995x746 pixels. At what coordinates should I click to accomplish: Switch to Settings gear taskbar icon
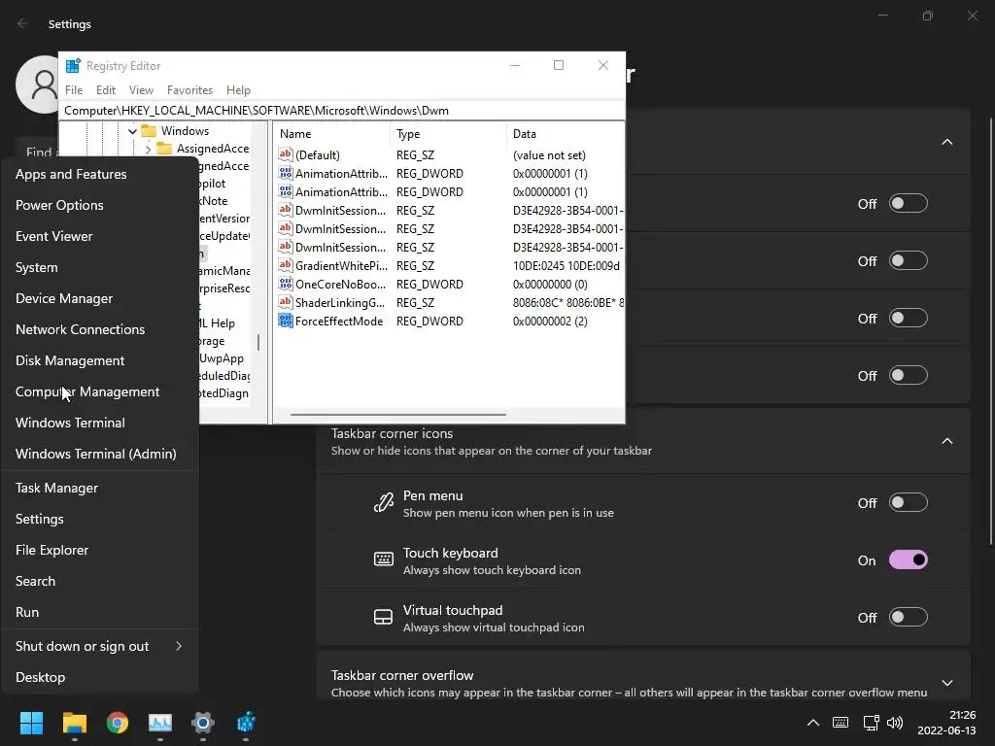(x=203, y=723)
